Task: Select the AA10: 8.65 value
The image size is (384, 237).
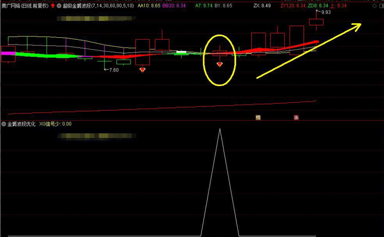Action: point(149,6)
